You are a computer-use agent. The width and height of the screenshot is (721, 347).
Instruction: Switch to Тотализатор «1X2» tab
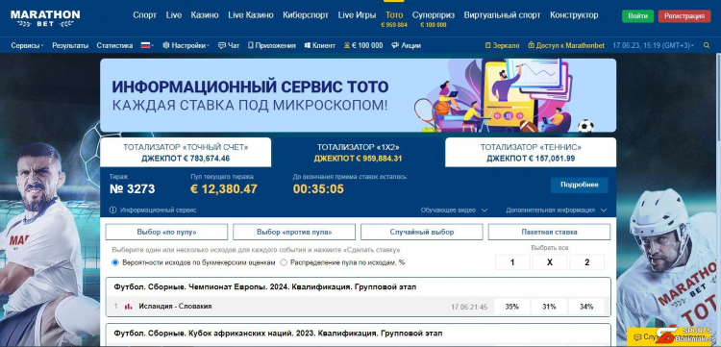tap(359, 153)
